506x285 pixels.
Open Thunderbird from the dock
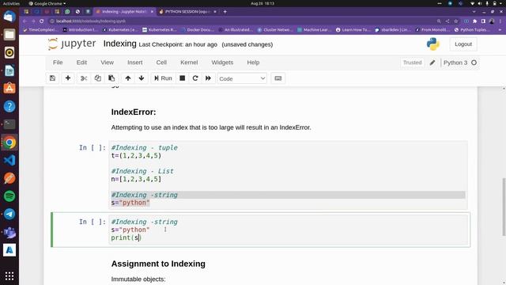[x=9, y=17]
